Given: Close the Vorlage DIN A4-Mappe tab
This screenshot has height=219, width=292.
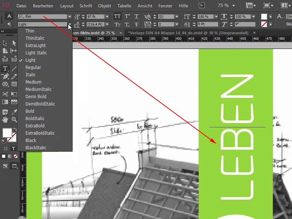Looking at the screenshot, I should coord(254,33).
